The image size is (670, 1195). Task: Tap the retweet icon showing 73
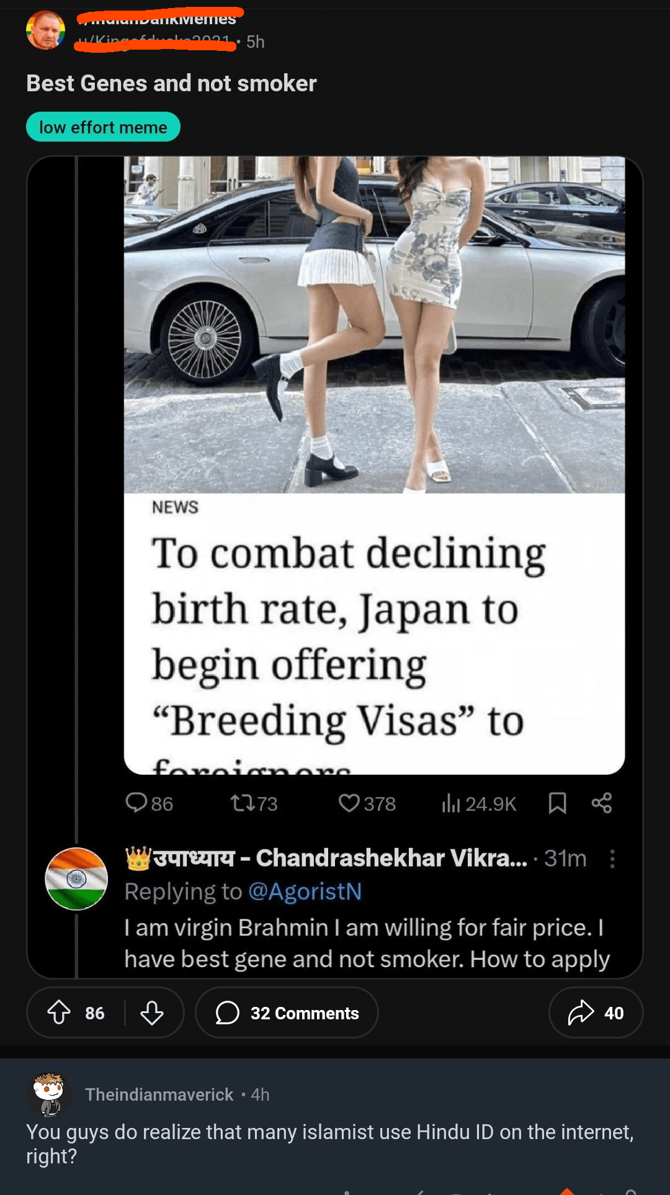click(242, 803)
